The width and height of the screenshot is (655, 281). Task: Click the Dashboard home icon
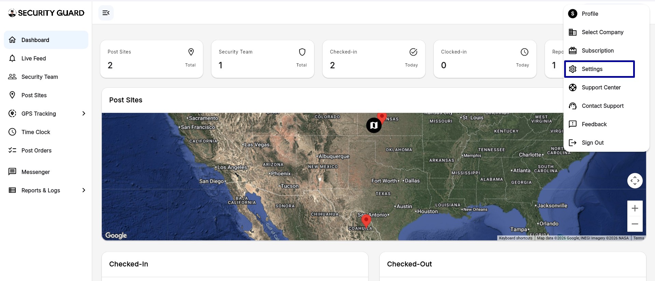click(12, 40)
